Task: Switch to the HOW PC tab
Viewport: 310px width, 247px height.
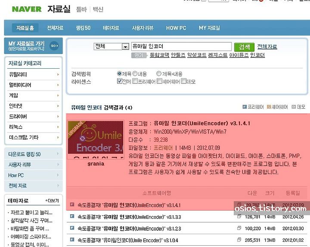Action: tap(176, 28)
